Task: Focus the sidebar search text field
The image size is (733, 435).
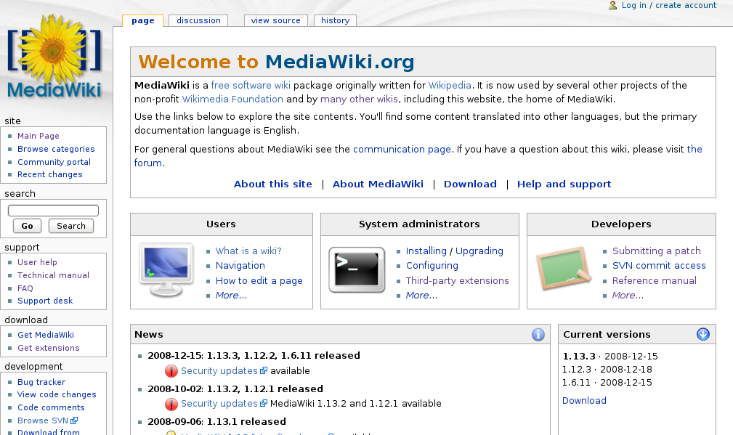Action: coord(53,211)
